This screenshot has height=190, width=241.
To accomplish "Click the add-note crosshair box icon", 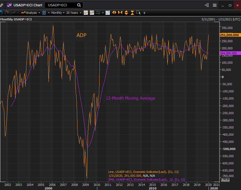I will click(107, 13).
